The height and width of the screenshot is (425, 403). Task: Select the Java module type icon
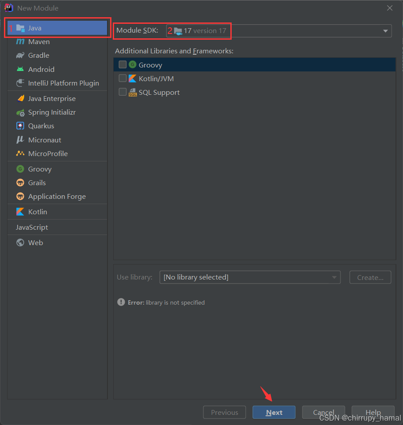point(20,28)
